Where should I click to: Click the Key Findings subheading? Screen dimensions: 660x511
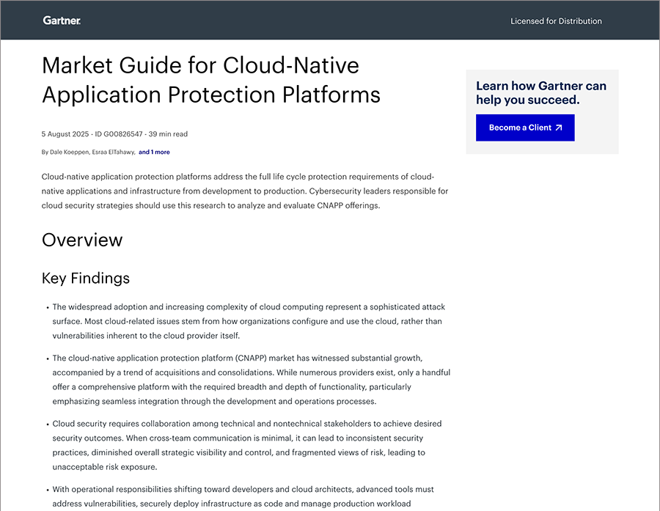[86, 278]
